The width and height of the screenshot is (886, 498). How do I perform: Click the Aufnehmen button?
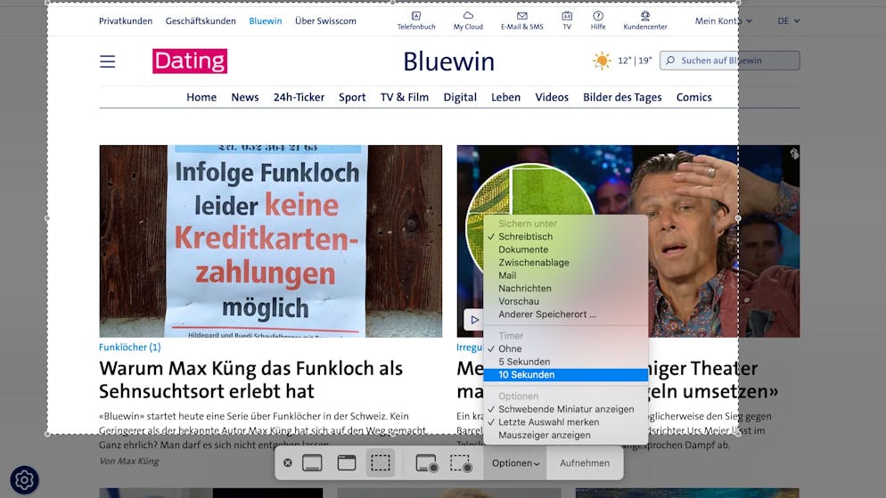pos(585,463)
